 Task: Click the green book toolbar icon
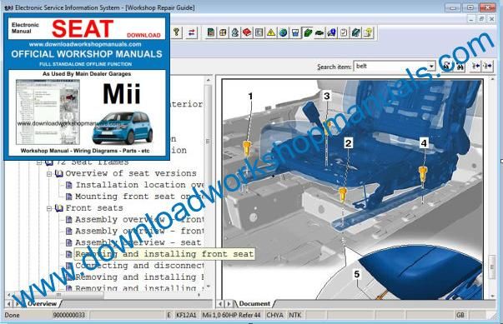307,32
